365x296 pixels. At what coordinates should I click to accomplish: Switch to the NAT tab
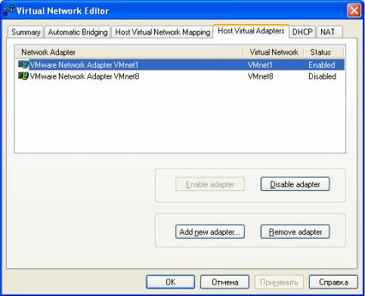pyautogui.click(x=329, y=32)
